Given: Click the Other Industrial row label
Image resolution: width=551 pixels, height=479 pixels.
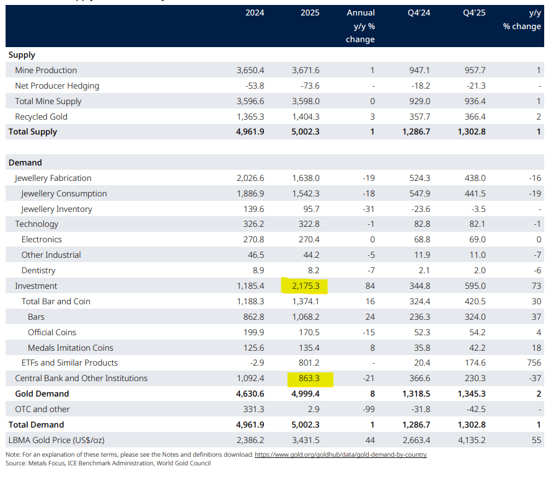Looking at the screenshot, I should 51,255.
